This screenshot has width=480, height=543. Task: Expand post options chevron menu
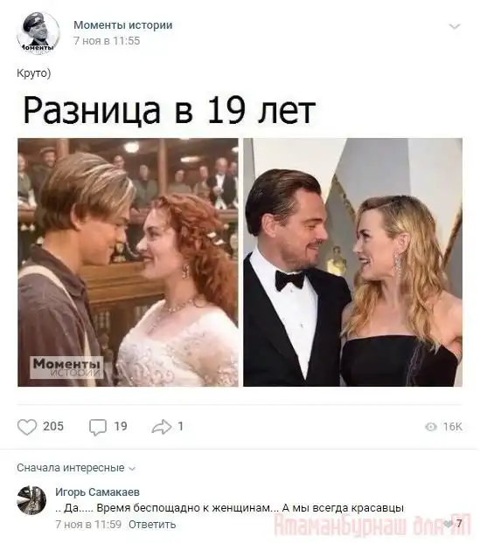[x=455, y=26]
